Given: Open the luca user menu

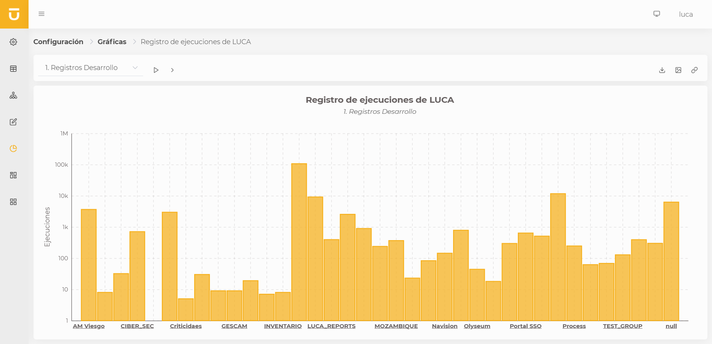Looking at the screenshot, I should (686, 14).
